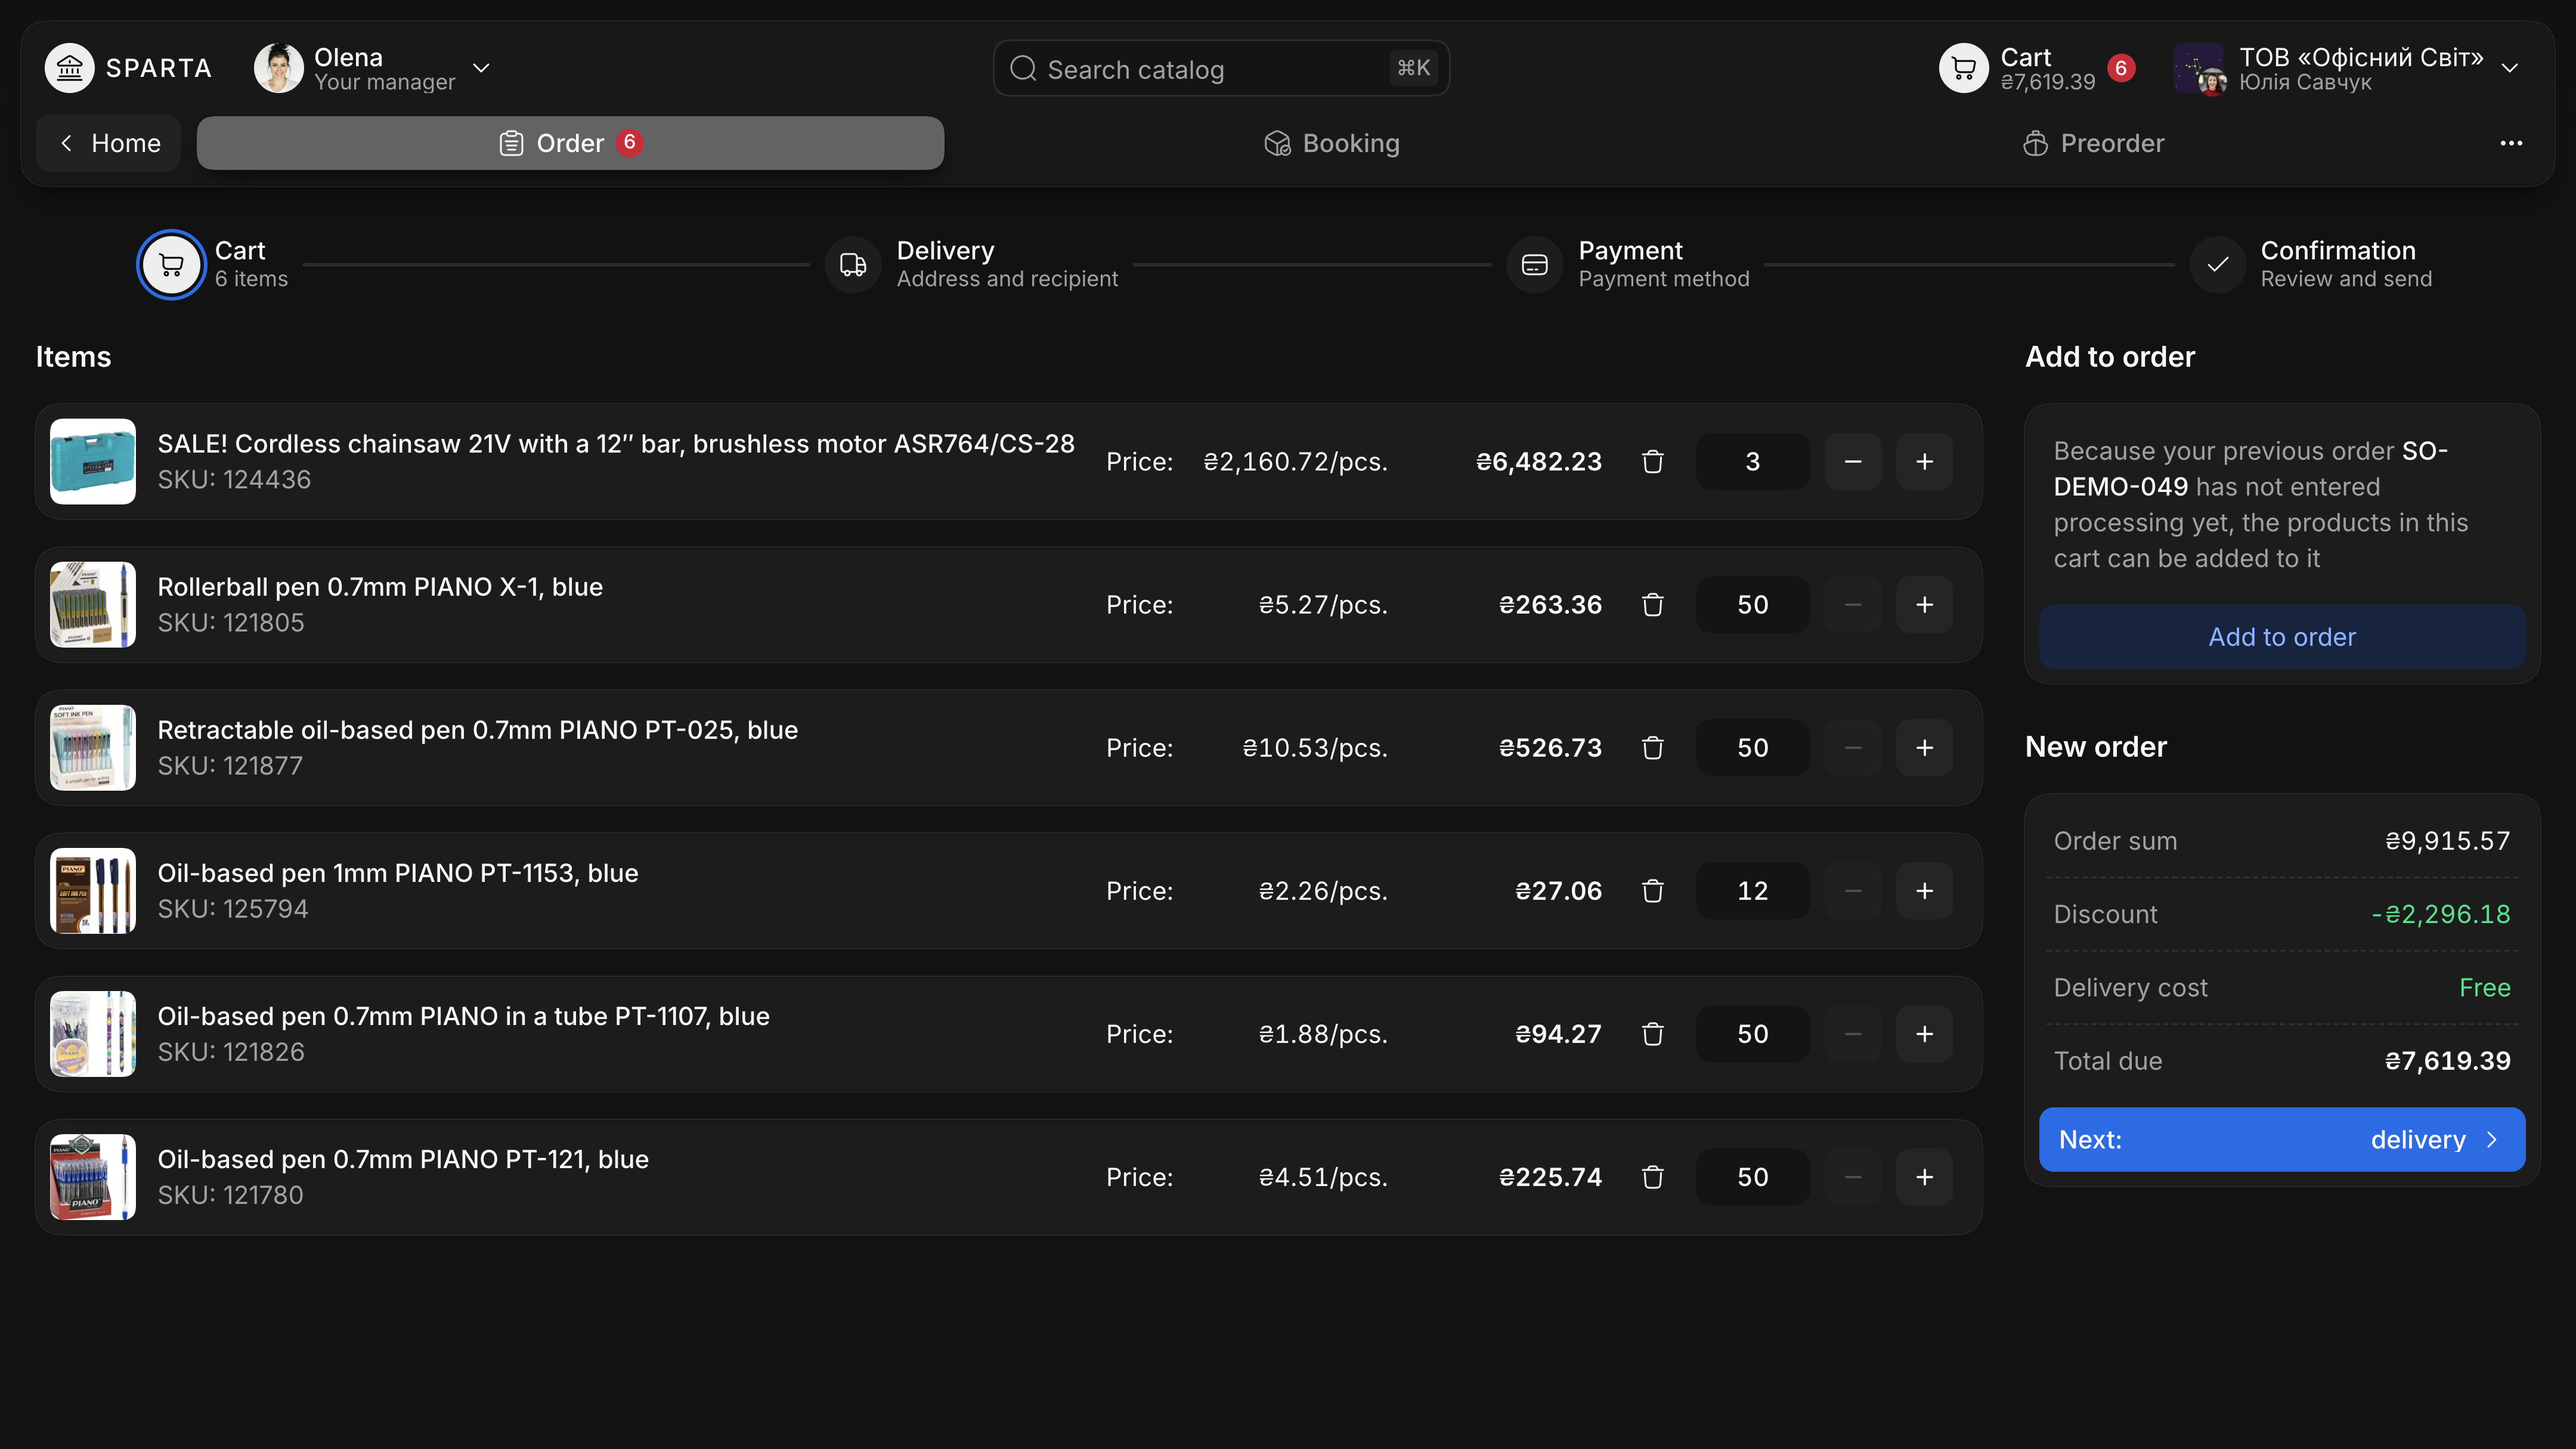The height and width of the screenshot is (1449, 2576).
Task: Increase quantity of Retractable pen PT-025
Action: point(1924,748)
